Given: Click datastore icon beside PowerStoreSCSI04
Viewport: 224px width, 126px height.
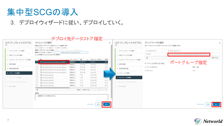Looking at the screenshot, I should [x=41, y=83].
